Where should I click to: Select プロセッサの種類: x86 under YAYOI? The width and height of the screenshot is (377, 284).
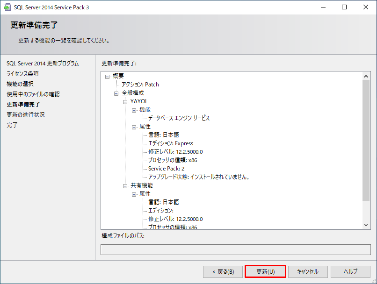(173, 160)
